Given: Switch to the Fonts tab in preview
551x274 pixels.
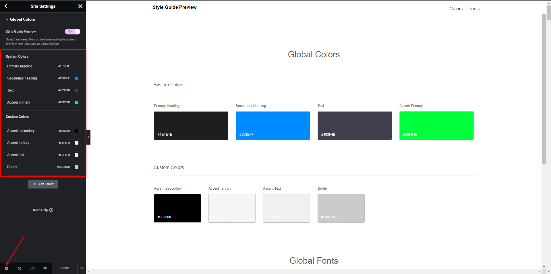Looking at the screenshot, I should click(x=474, y=9).
